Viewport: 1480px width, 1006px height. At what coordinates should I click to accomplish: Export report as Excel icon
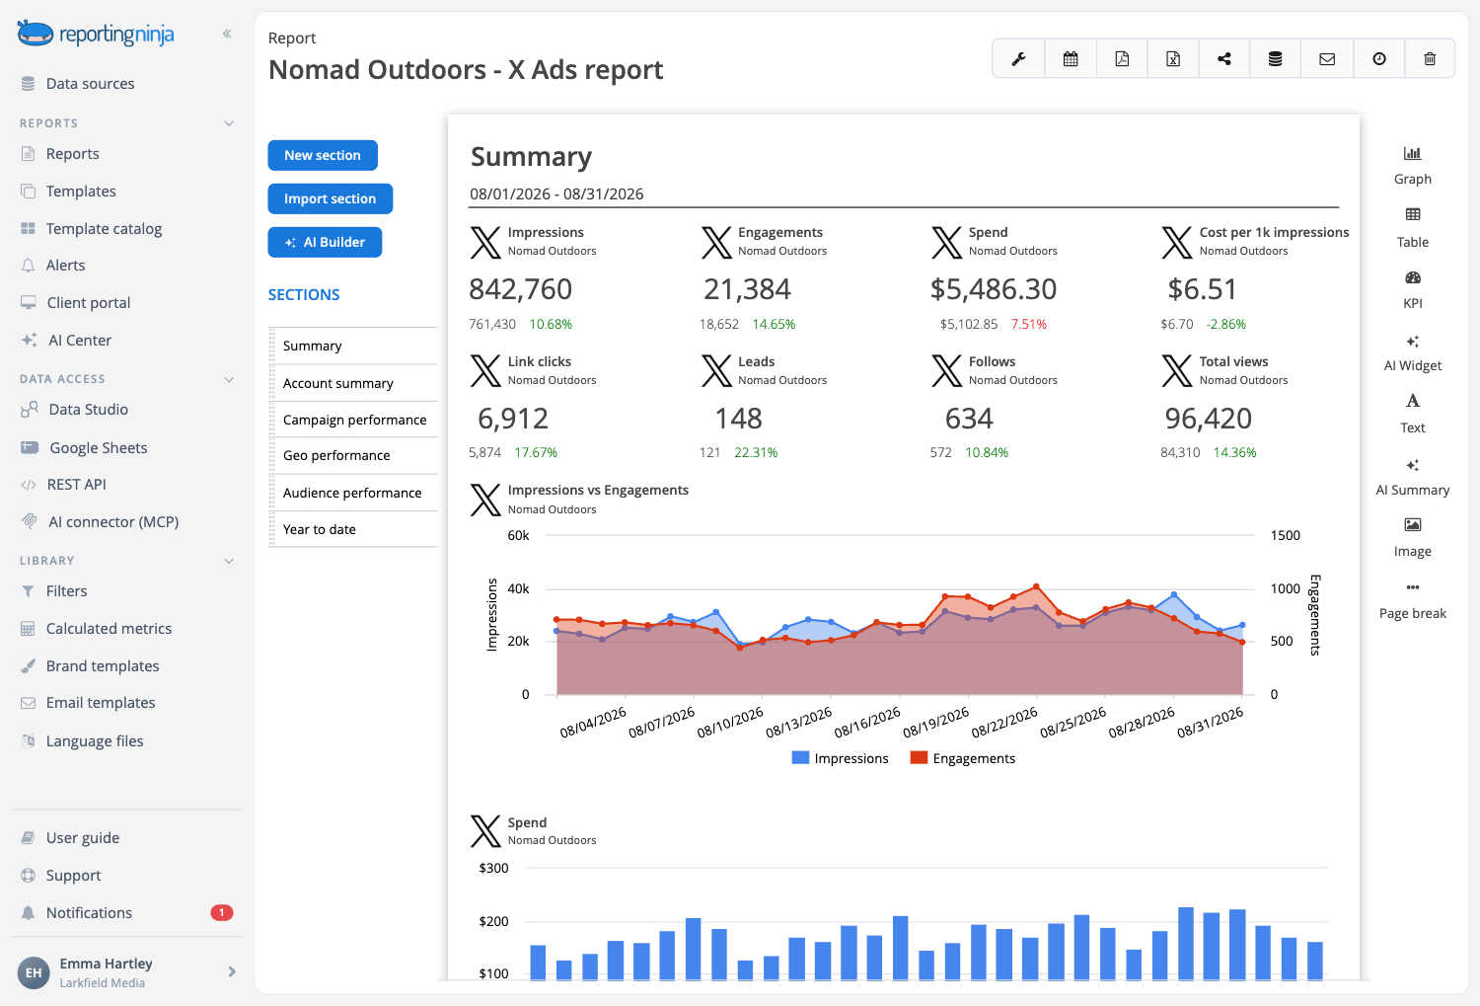click(x=1173, y=59)
